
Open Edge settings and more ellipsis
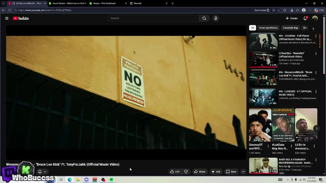(x=310, y=10)
